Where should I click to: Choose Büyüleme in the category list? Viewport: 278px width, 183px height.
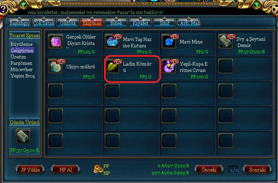(x=21, y=44)
